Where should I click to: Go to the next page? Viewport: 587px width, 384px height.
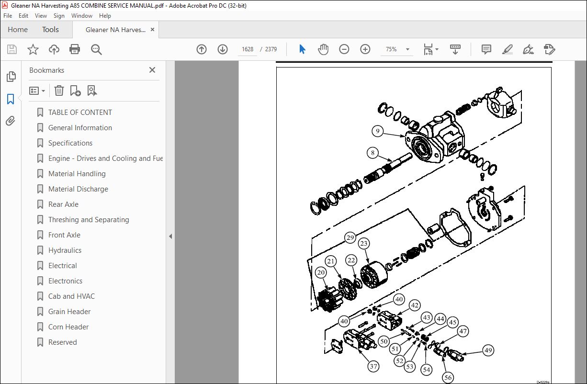pos(223,49)
